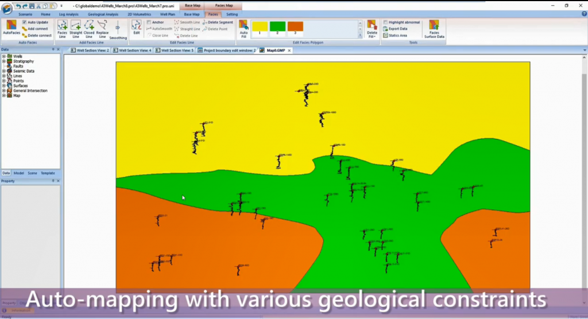Open the Smoothing dropdown control

click(x=118, y=31)
